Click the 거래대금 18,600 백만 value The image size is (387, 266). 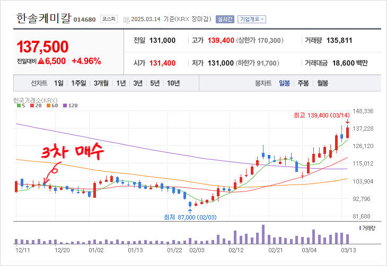point(350,63)
